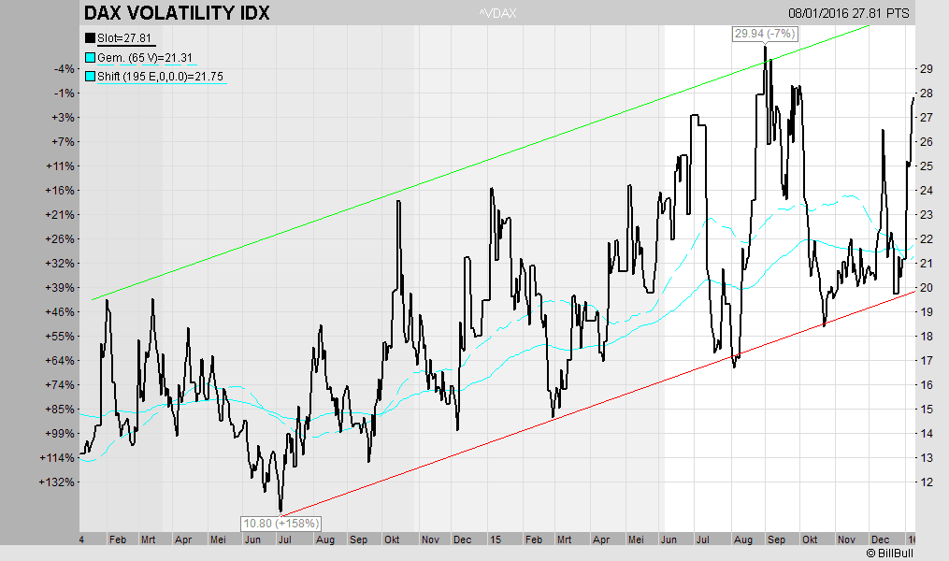Click the '^VDAX' ticker symbol in header
This screenshot has height=561, width=949.
click(x=497, y=13)
